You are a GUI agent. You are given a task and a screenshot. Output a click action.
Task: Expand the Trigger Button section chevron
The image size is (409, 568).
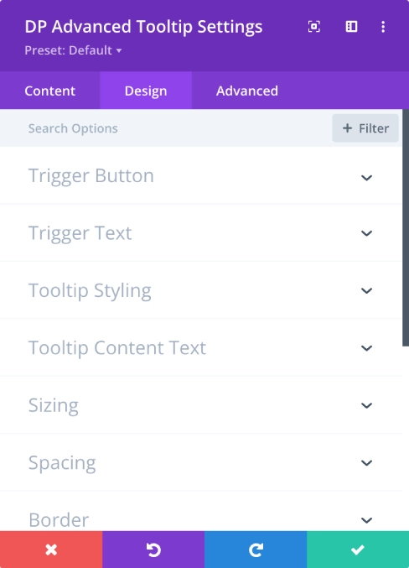[366, 178]
